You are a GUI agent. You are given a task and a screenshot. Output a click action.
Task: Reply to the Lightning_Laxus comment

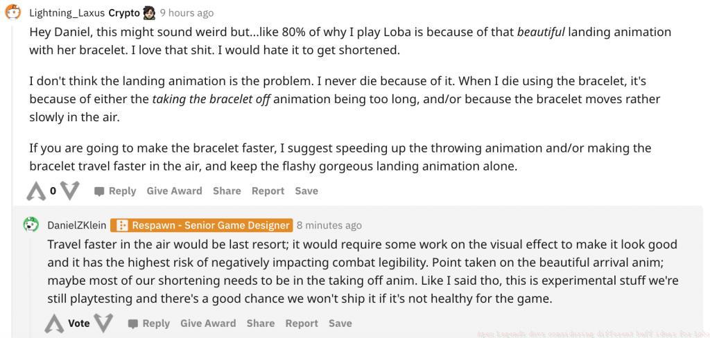click(x=115, y=190)
